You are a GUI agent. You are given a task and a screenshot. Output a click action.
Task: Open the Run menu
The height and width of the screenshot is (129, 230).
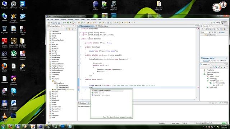88,19
